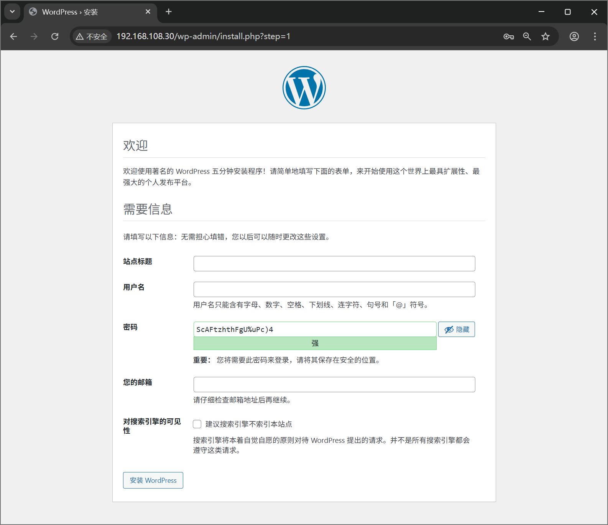The width and height of the screenshot is (608, 525).
Task: Click the address bar URL
Action: pyautogui.click(x=203, y=36)
